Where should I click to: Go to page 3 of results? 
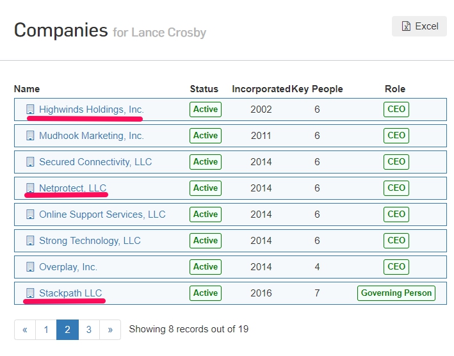[89, 330]
